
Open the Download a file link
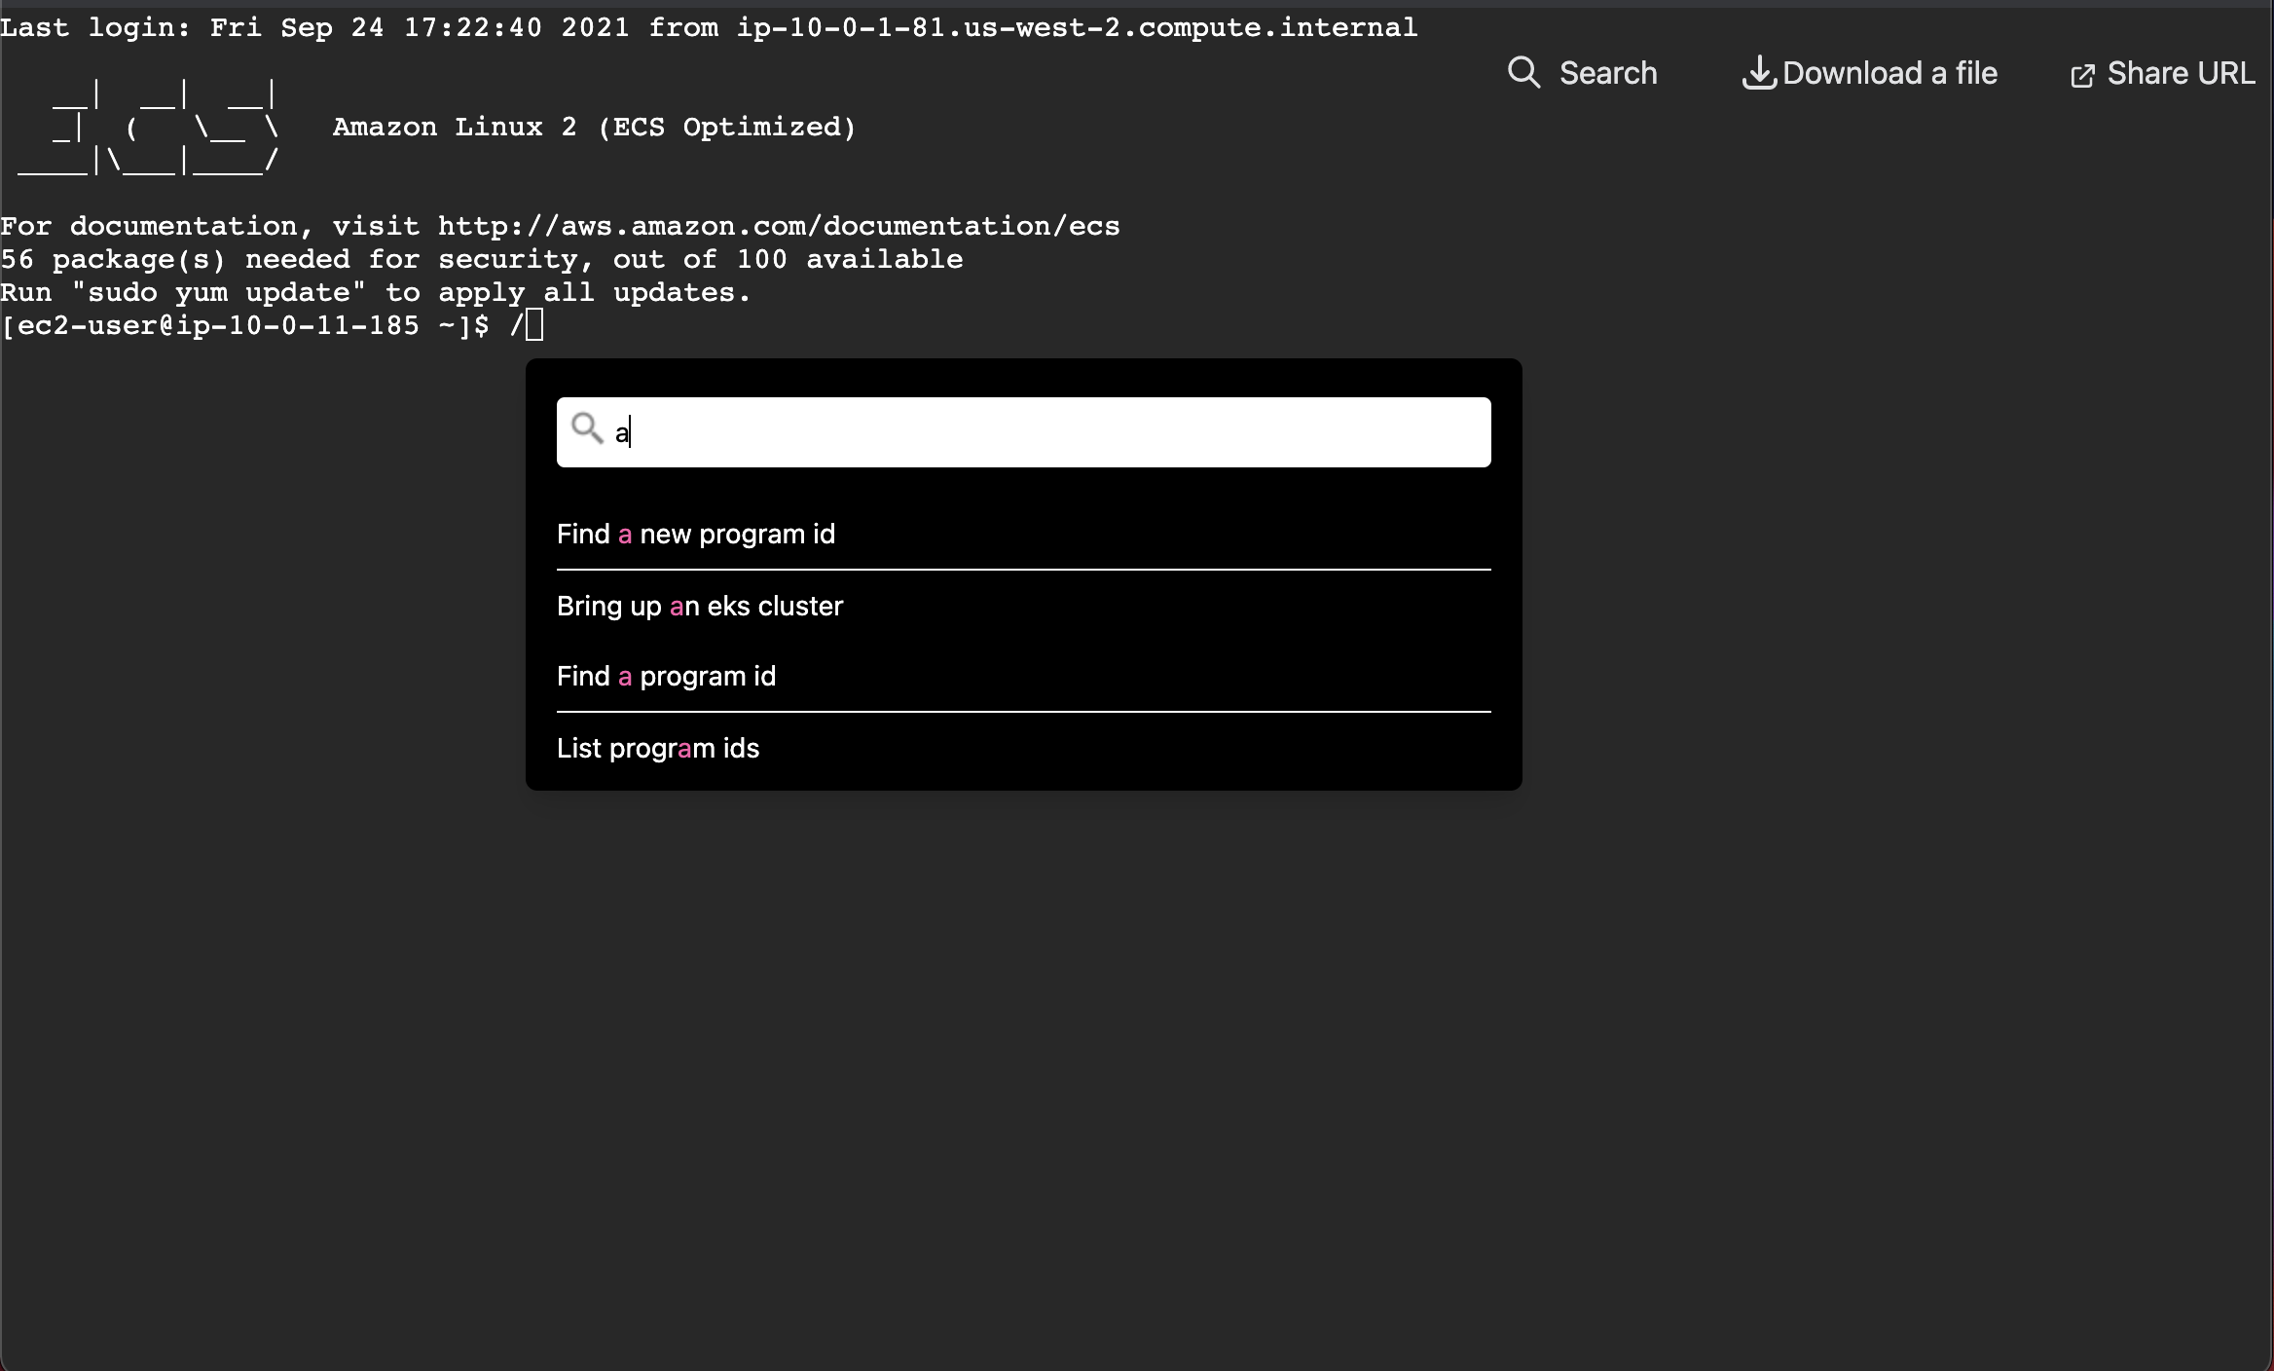[x=1889, y=73]
